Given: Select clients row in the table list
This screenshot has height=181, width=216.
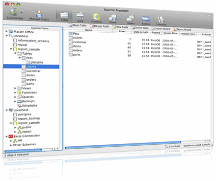Looking at the screenshot, I should [76, 38].
